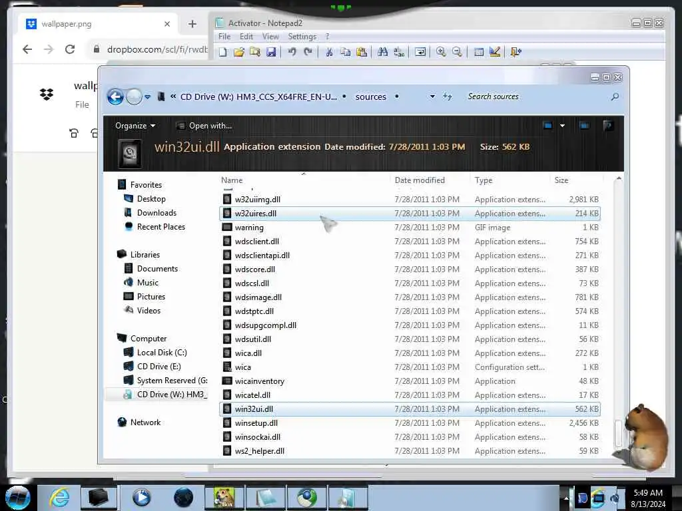Click Replace icon in Notepad2 toolbar
Image resolution: width=682 pixels, height=511 pixels.
pyautogui.click(x=399, y=52)
